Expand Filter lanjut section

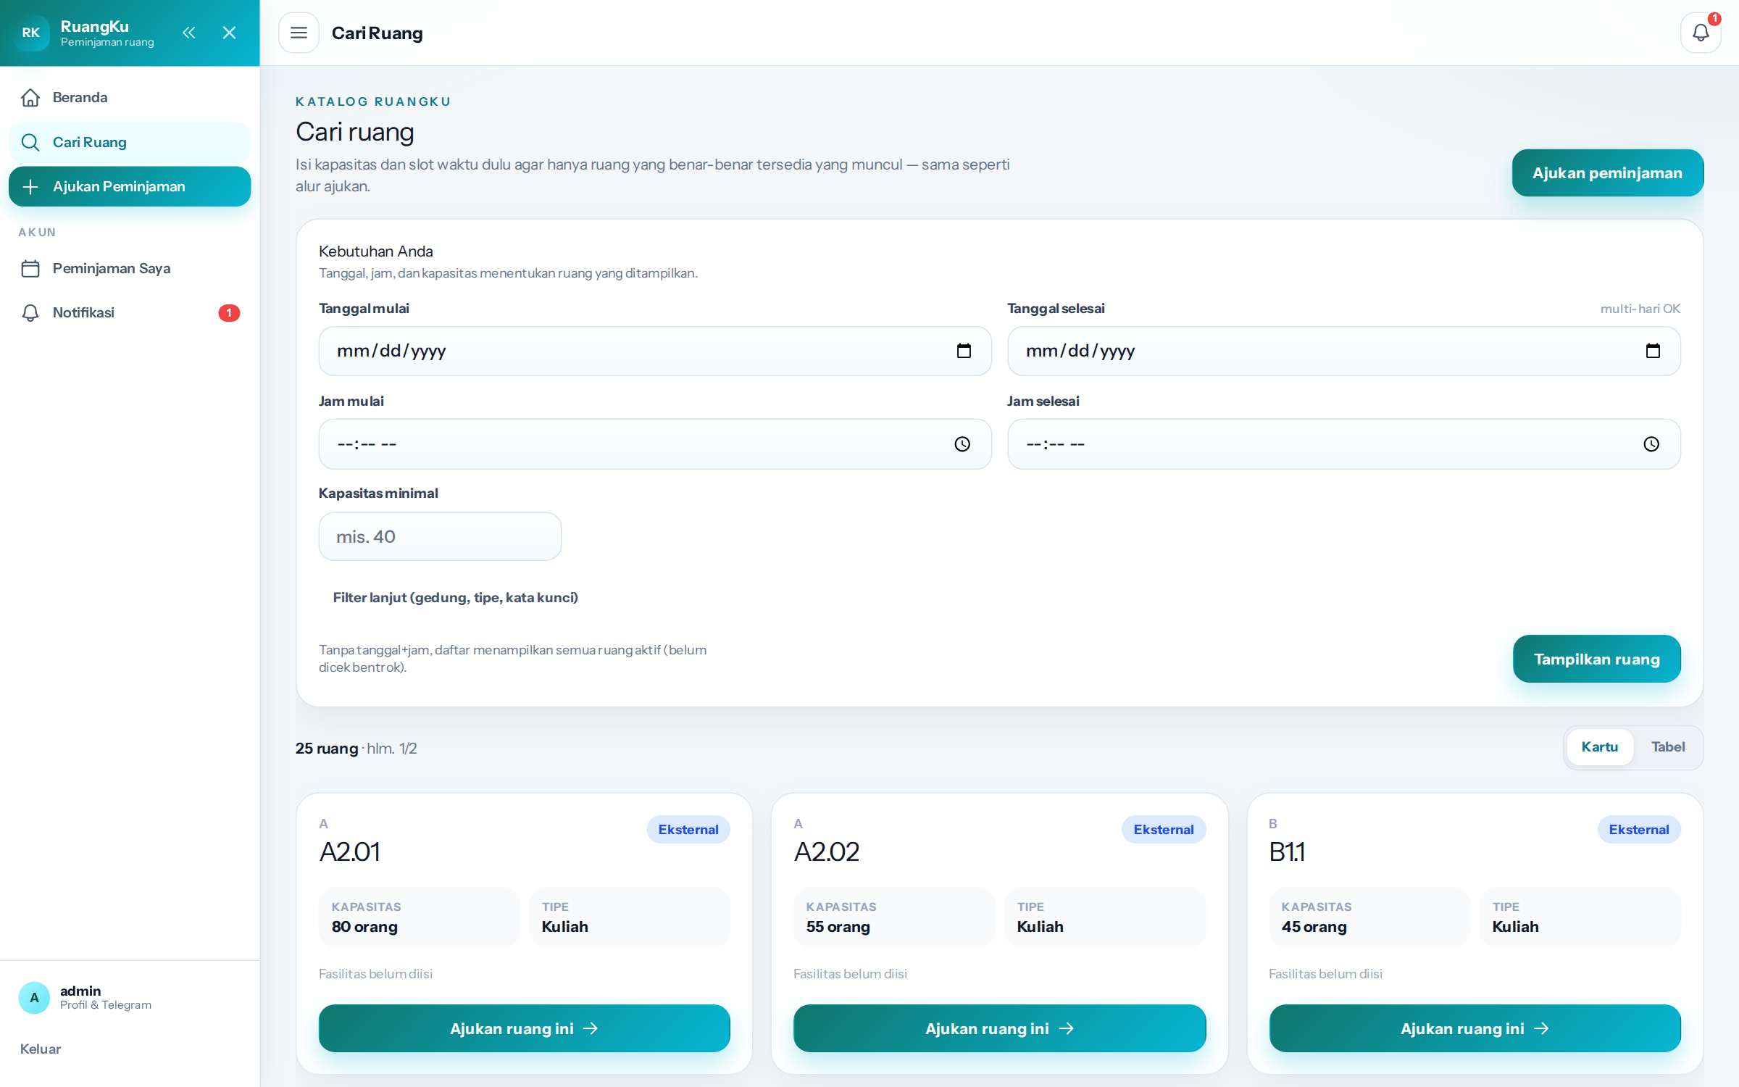point(455,597)
